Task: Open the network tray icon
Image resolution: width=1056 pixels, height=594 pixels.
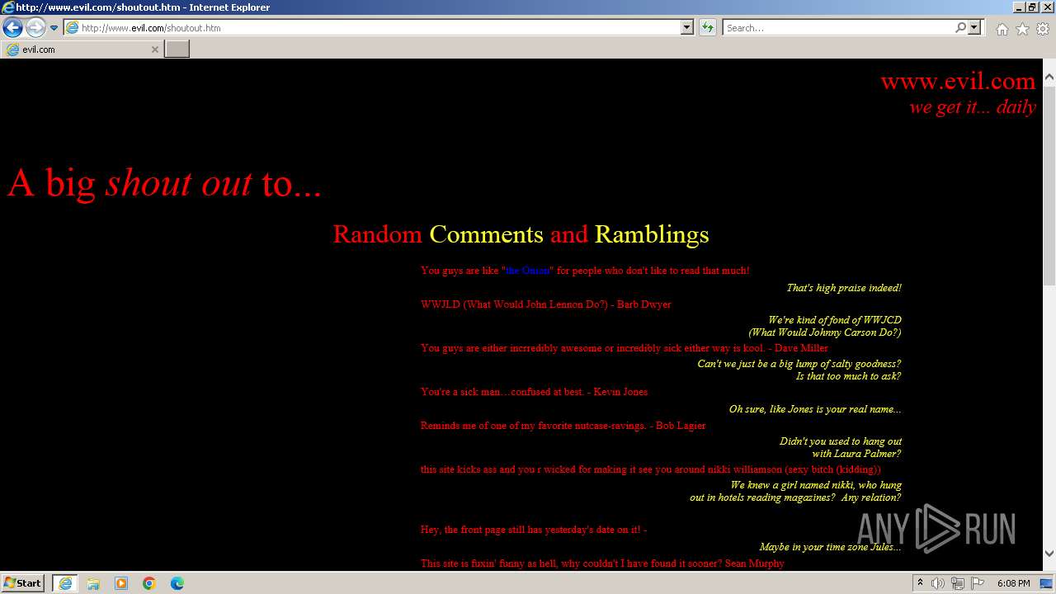Action: (958, 583)
